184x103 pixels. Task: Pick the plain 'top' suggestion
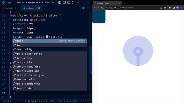point(50,45)
